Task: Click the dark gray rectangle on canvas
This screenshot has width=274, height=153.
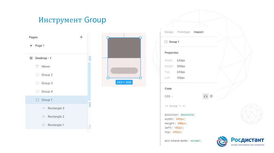Action: click(124, 48)
